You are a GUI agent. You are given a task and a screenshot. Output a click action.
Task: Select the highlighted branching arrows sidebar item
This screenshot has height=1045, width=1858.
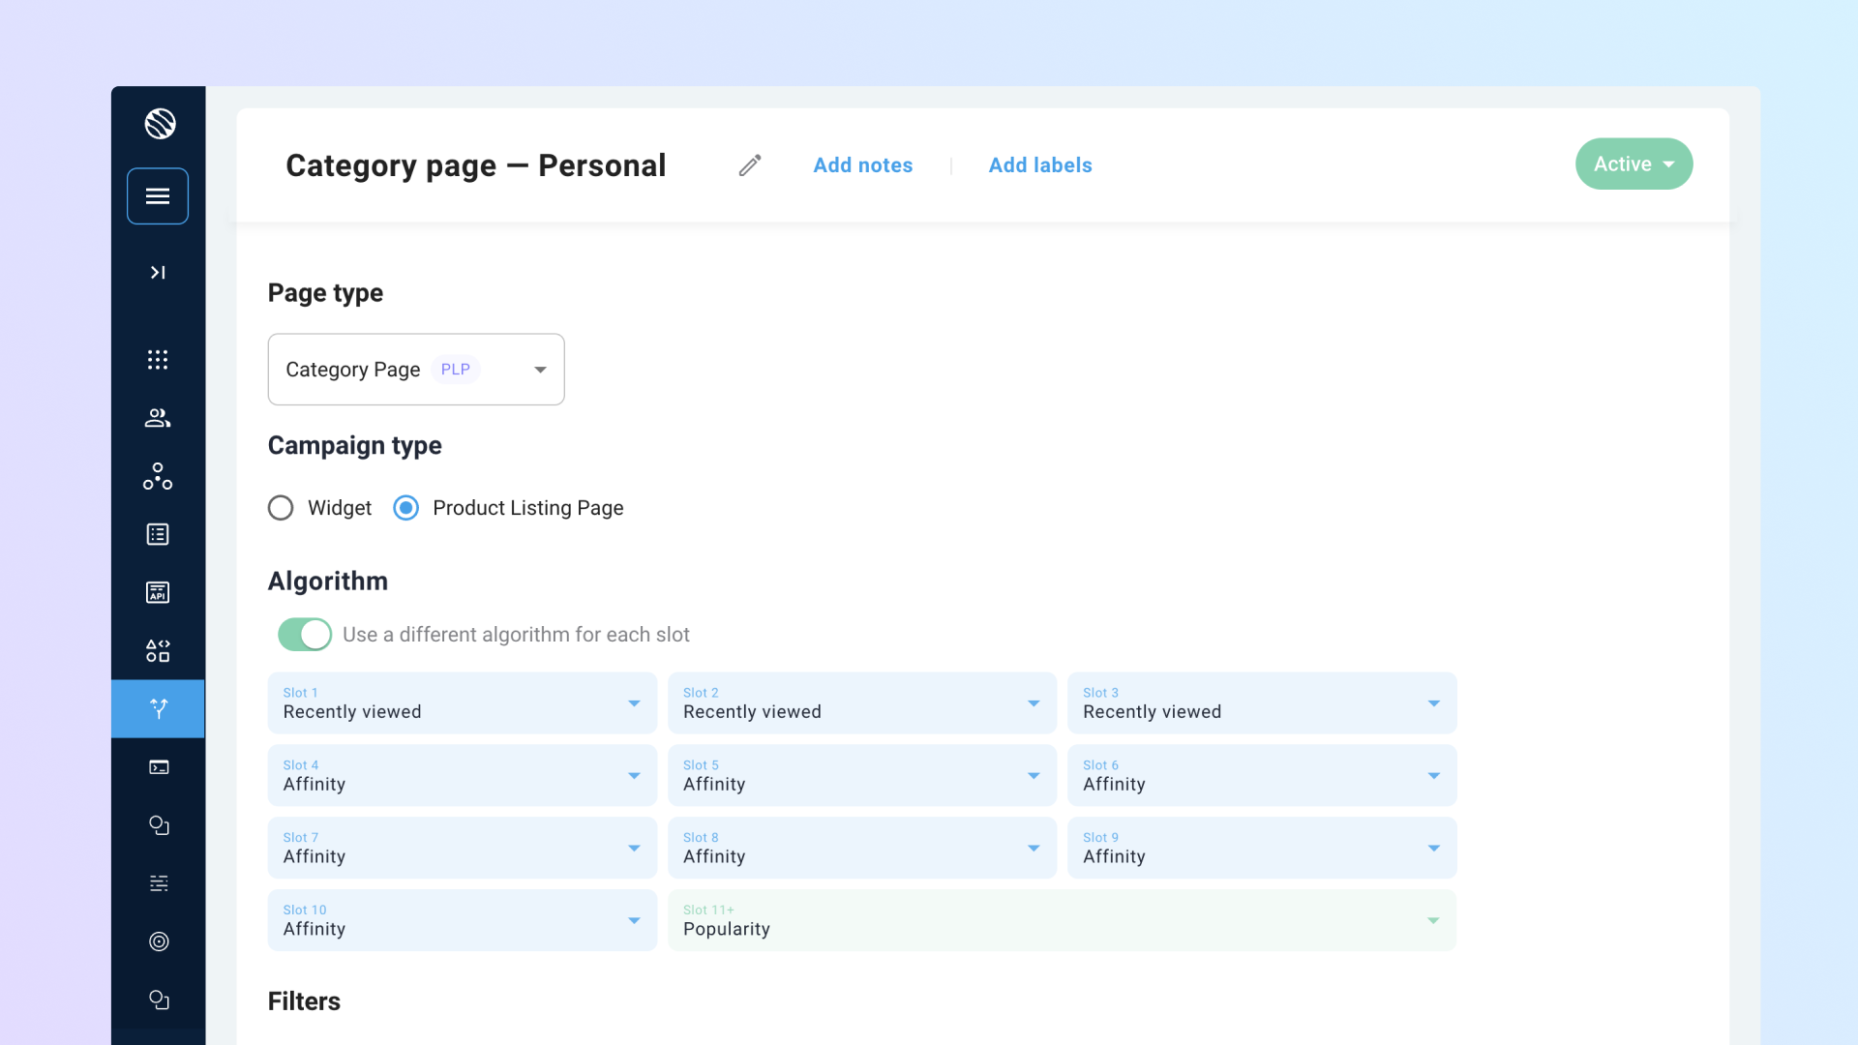159,709
